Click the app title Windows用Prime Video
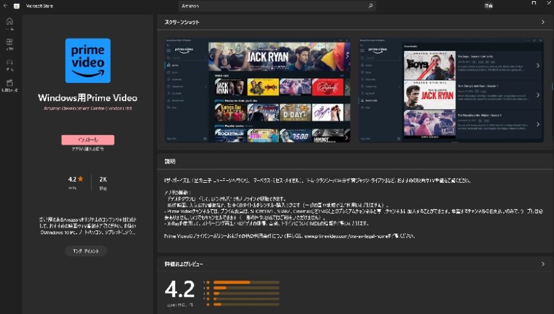 tap(88, 98)
